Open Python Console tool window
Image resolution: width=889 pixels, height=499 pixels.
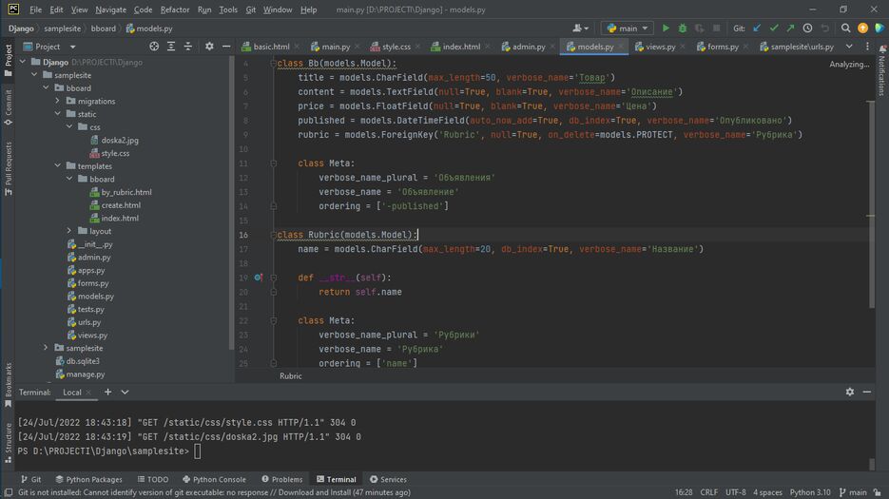tap(214, 479)
